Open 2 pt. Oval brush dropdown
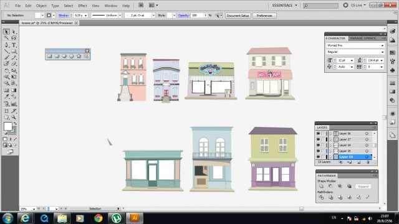The height and width of the screenshot is (224, 399). tap(153, 16)
